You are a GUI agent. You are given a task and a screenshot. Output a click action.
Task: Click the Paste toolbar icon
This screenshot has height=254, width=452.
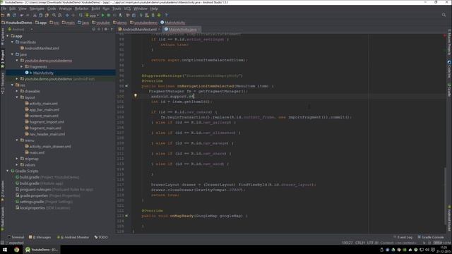tap(47, 16)
